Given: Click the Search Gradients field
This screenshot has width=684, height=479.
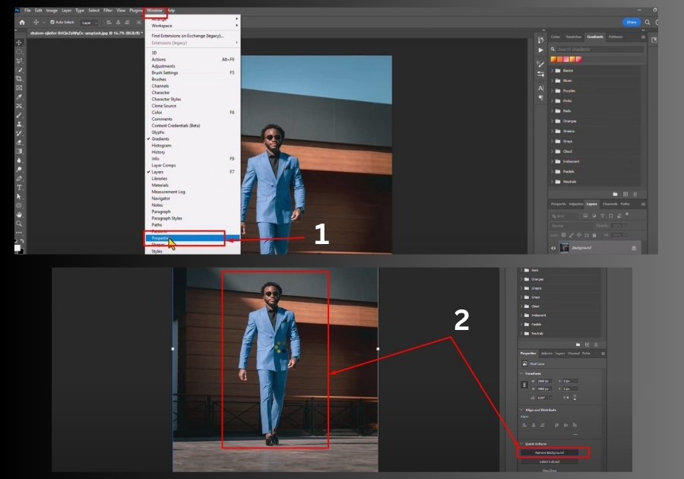Looking at the screenshot, I should (600, 49).
